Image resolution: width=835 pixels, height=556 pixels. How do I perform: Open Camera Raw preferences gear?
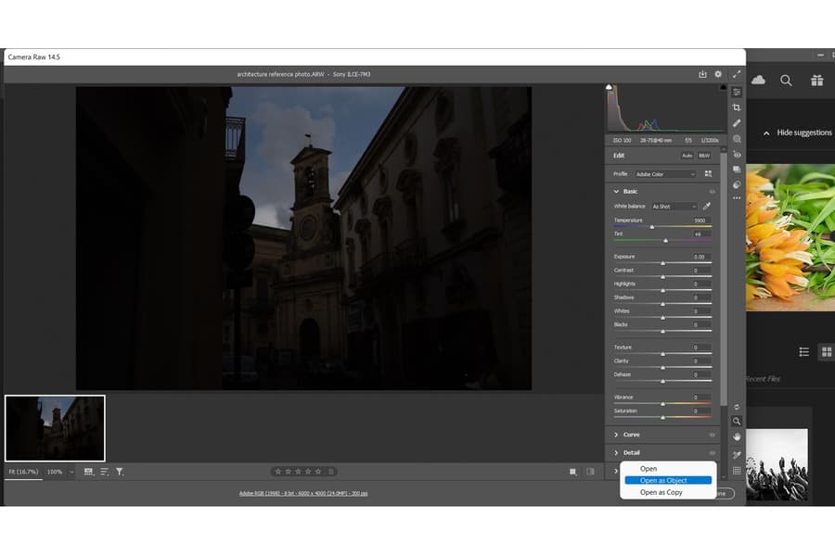tap(718, 74)
